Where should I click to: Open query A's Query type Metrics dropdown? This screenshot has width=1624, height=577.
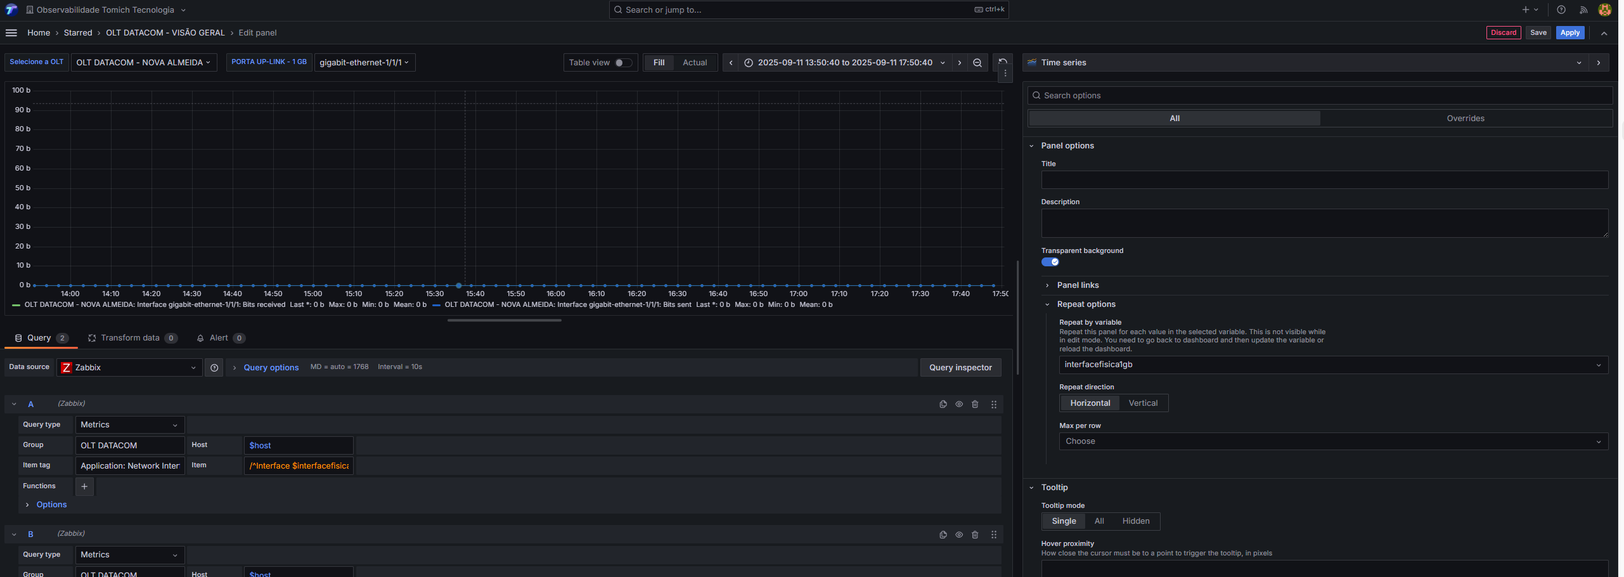[130, 425]
